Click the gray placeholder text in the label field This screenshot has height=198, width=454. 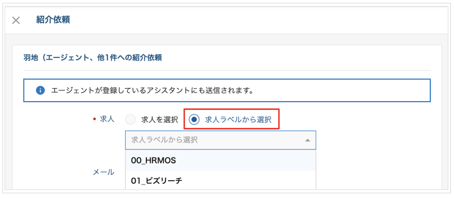(x=164, y=140)
